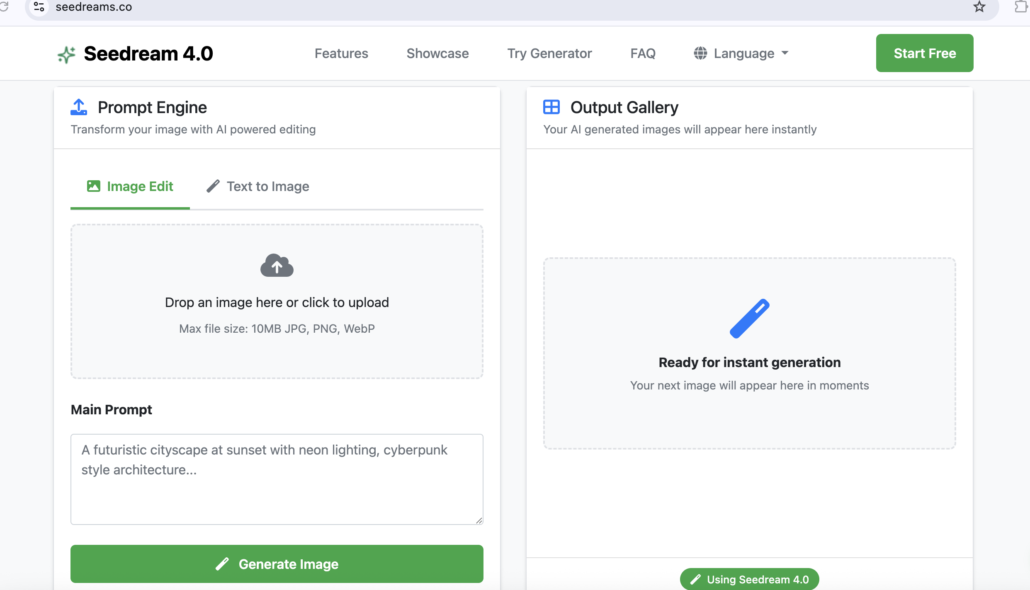The height and width of the screenshot is (590, 1030).
Task: Open the Features nav link
Action: pyautogui.click(x=341, y=53)
